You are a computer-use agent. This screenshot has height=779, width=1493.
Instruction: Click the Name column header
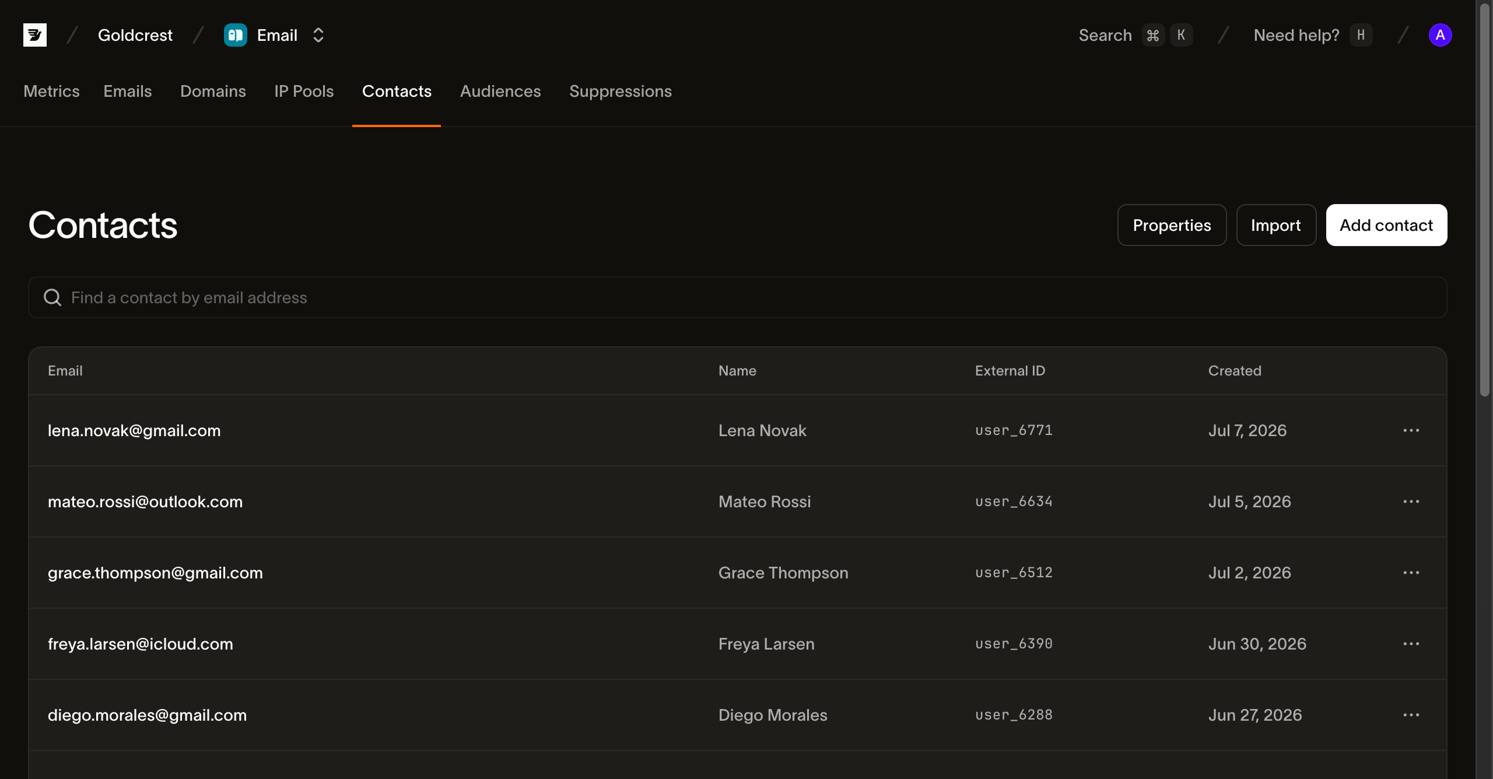coord(737,371)
